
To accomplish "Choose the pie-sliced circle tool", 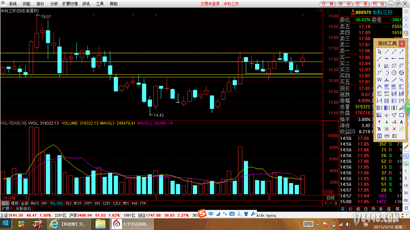I will click(401, 73).
